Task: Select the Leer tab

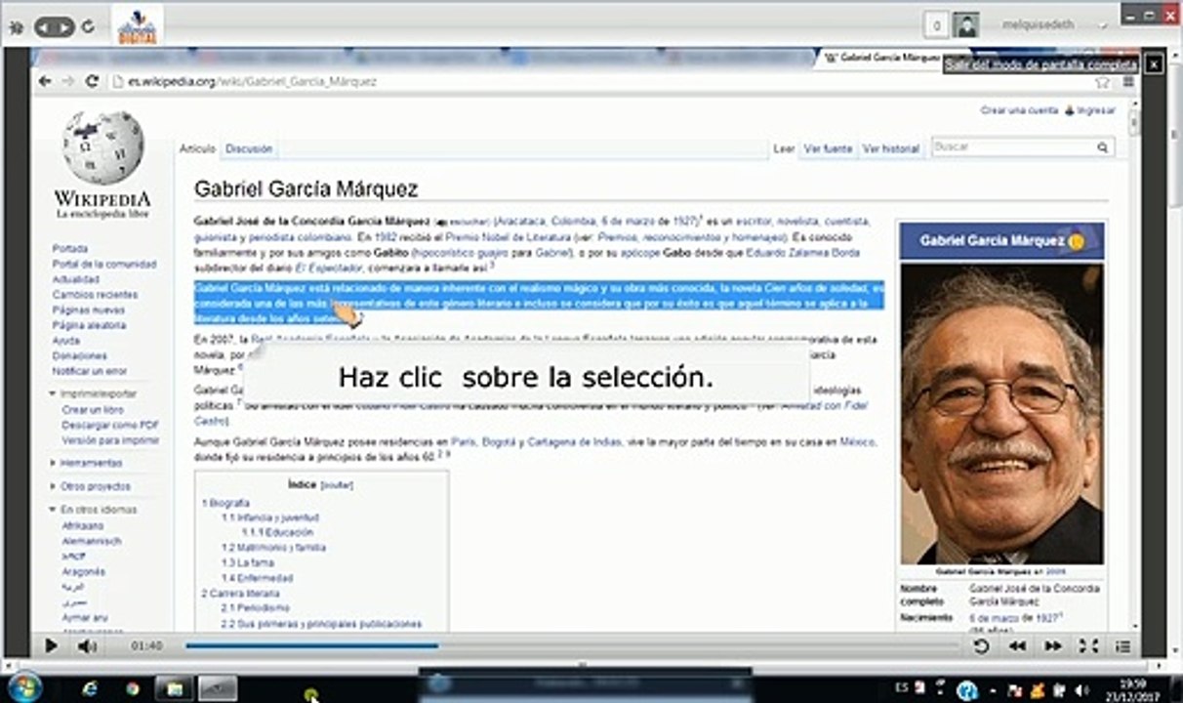Action: pos(784,148)
